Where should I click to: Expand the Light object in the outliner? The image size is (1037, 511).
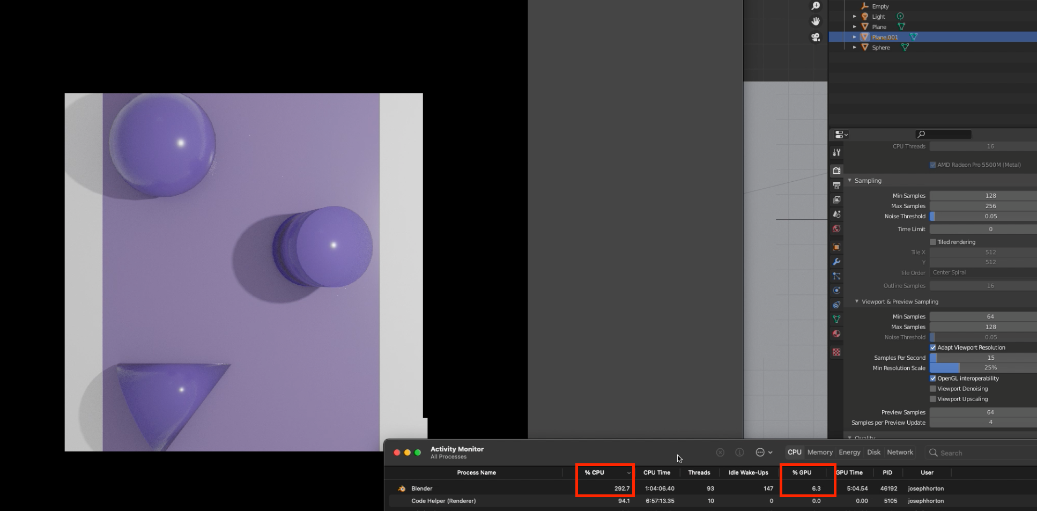pos(854,16)
